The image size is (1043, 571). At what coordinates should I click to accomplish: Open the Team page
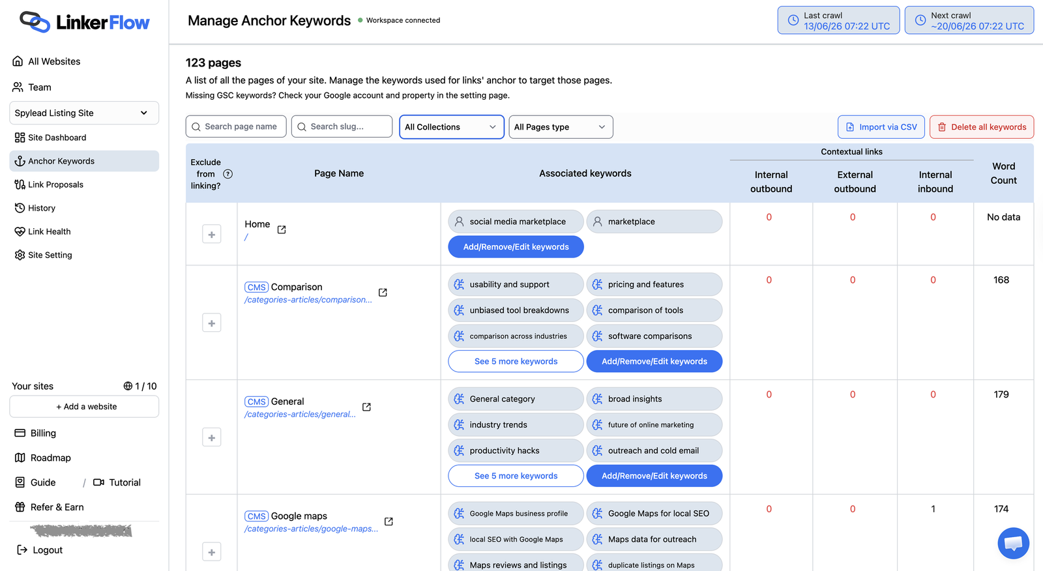pos(32,87)
